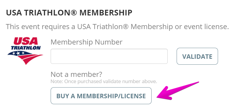Open the BUY A MEMBERSHIP/LICENSE button

[x=101, y=96]
